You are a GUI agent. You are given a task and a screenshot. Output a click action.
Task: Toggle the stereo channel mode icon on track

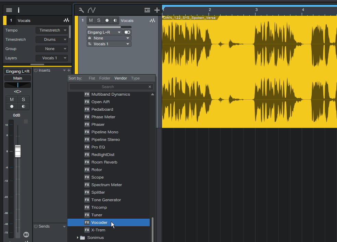click(x=127, y=32)
